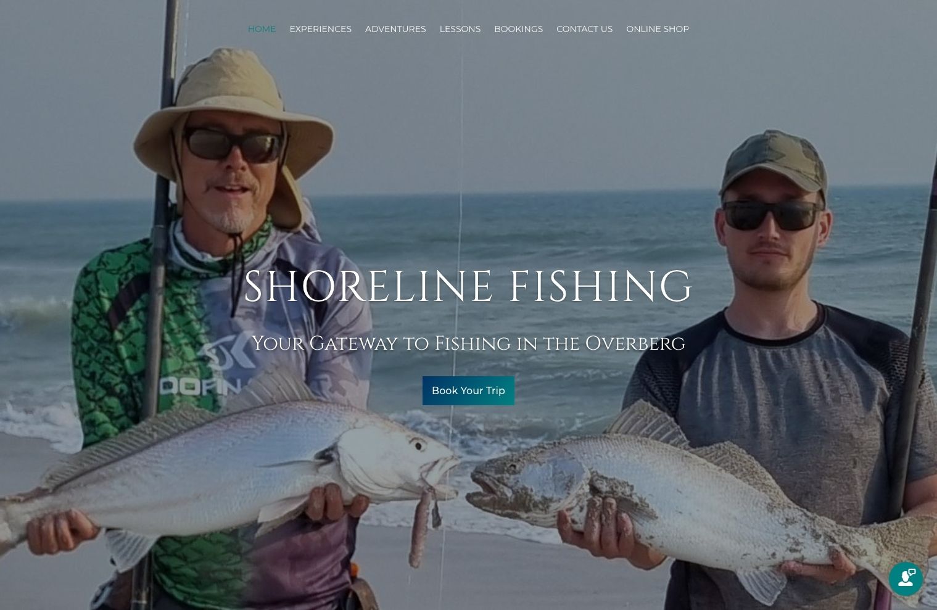Screen dimensions: 937x610
Task: Open the EXPERIENCES menu item
Action: pos(320,29)
